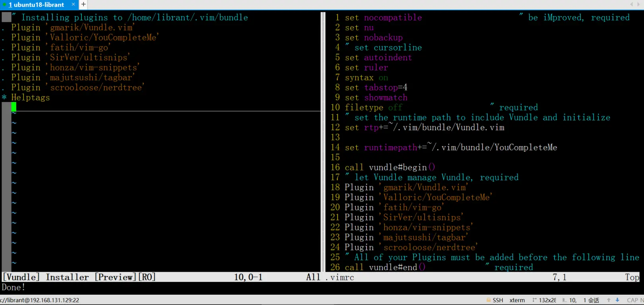
Task: Close the ubuntu18-librant session tab
Action: pyautogui.click(x=73, y=4)
